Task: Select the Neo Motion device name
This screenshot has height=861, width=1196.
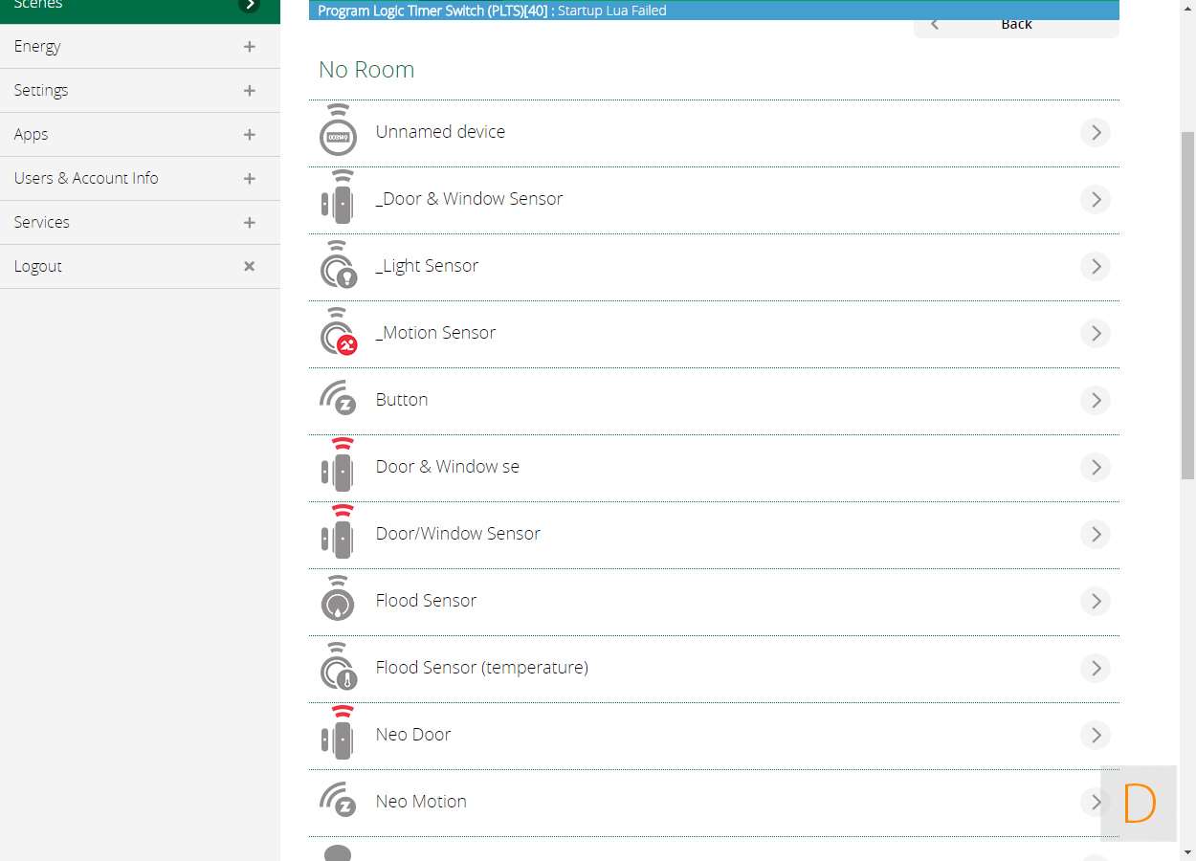Action: tap(421, 802)
